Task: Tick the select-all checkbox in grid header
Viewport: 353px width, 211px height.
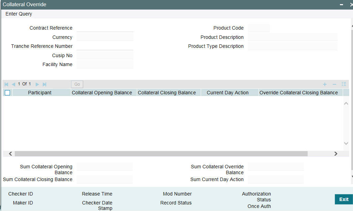Action: coord(8,93)
